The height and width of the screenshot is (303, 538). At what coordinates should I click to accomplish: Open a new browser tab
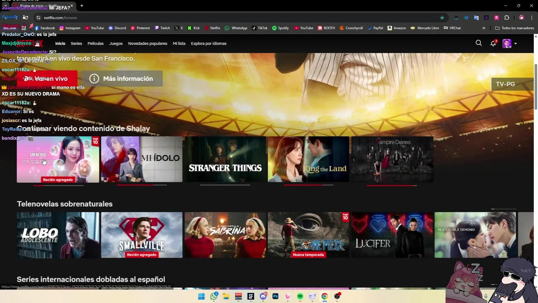(82, 6)
